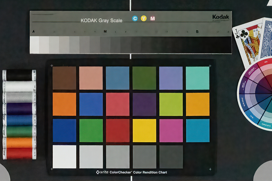Choose the bright yellow patch
This screenshot has height=181, width=272.
[x=144, y=130]
